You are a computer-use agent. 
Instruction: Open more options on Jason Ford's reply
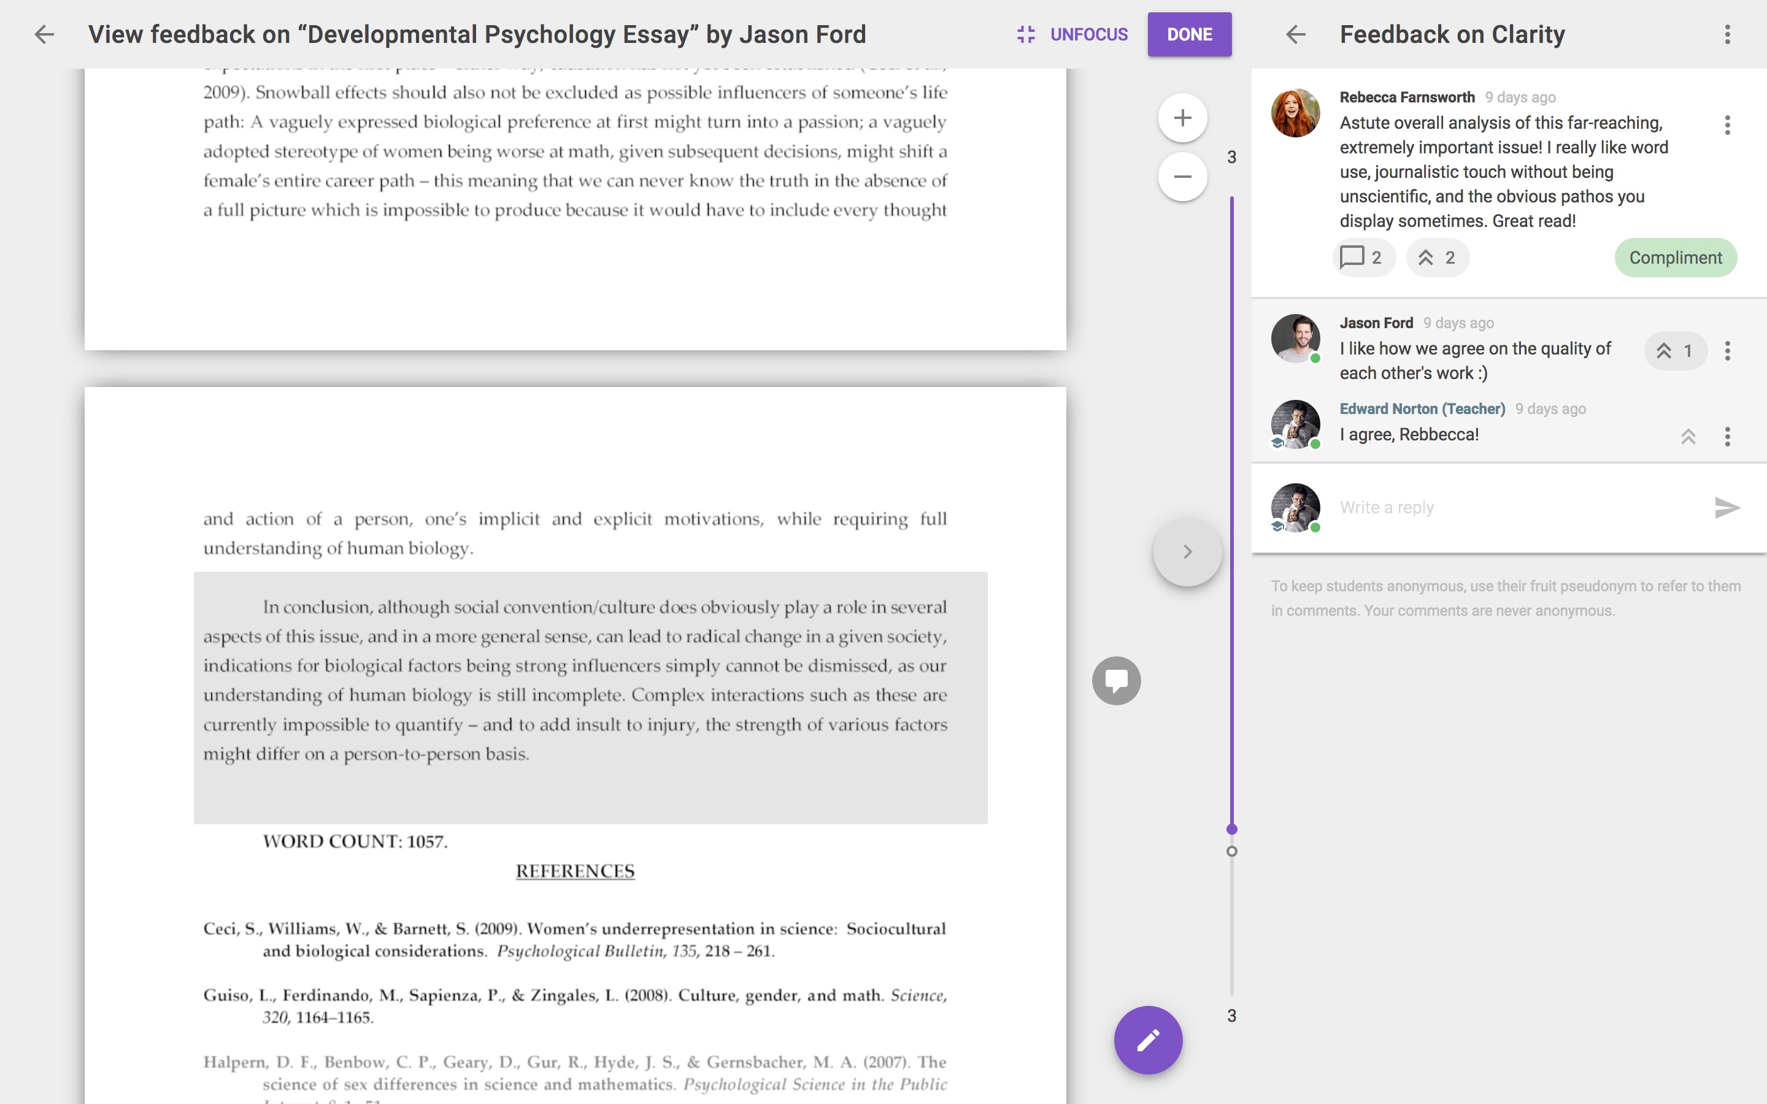point(1727,351)
